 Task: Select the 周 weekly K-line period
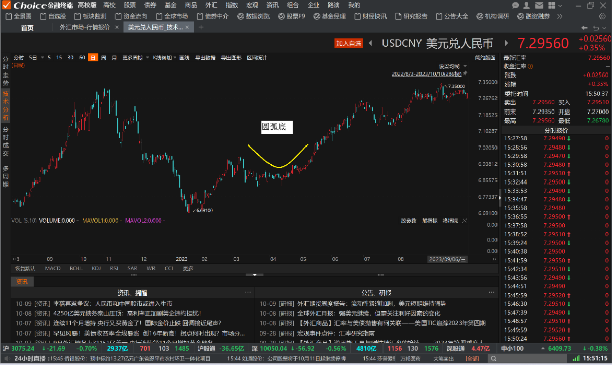(103, 57)
